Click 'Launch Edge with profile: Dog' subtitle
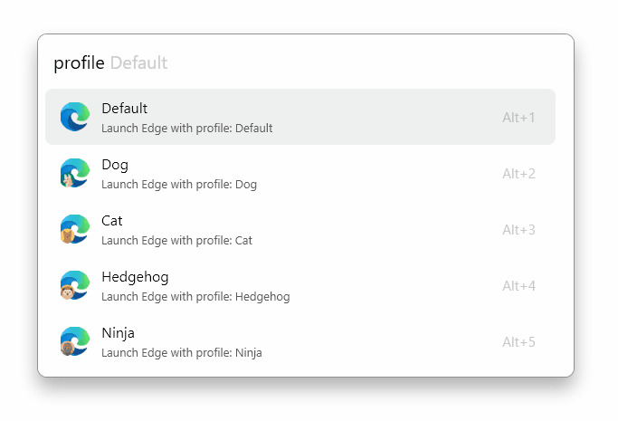 click(x=179, y=185)
